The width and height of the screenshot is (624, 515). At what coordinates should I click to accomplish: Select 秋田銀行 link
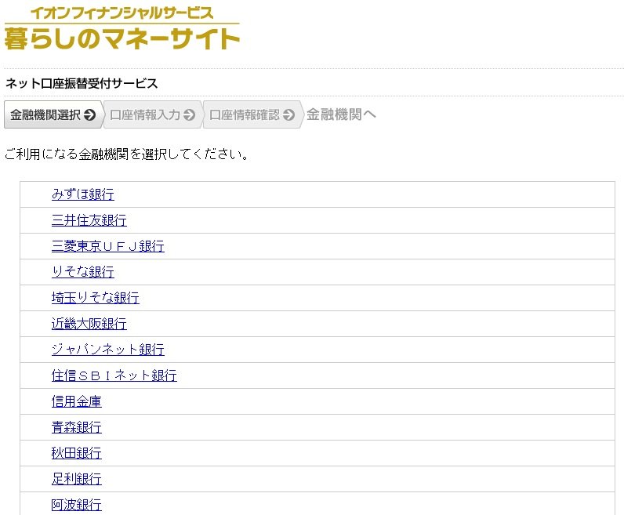pyautogui.click(x=76, y=453)
